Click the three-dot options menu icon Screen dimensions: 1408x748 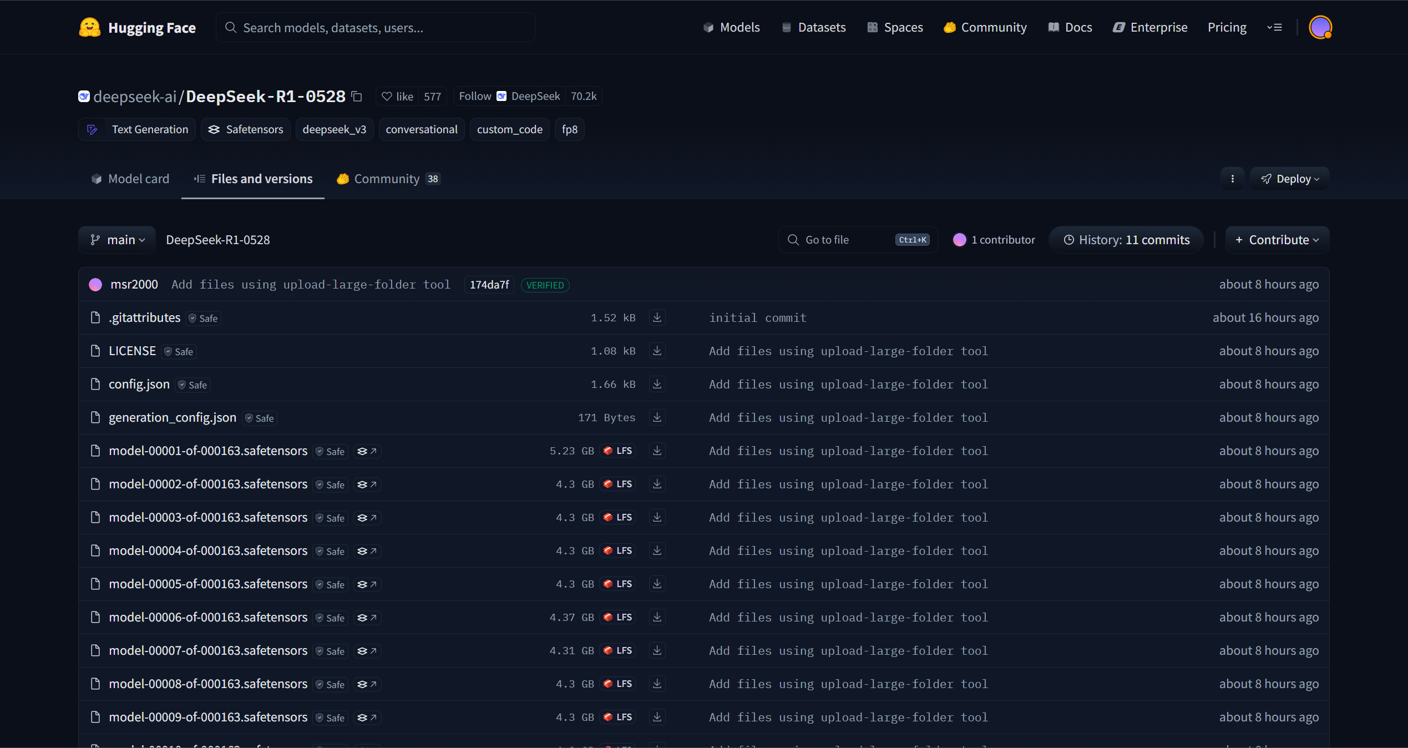pyautogui.click(x=1232, y=179)
